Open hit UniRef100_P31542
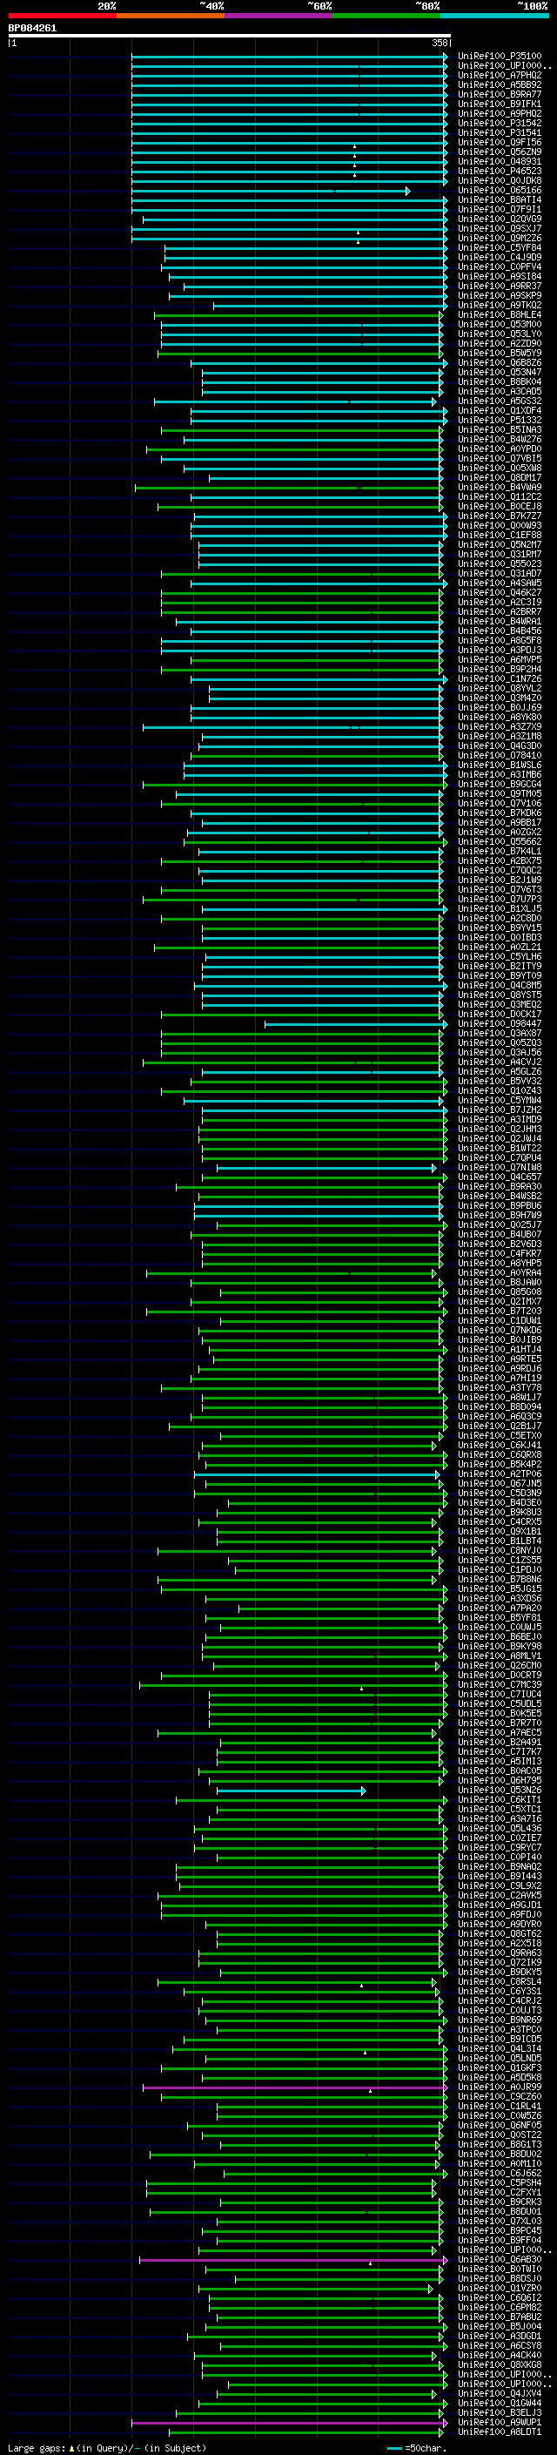 [500, 123]
